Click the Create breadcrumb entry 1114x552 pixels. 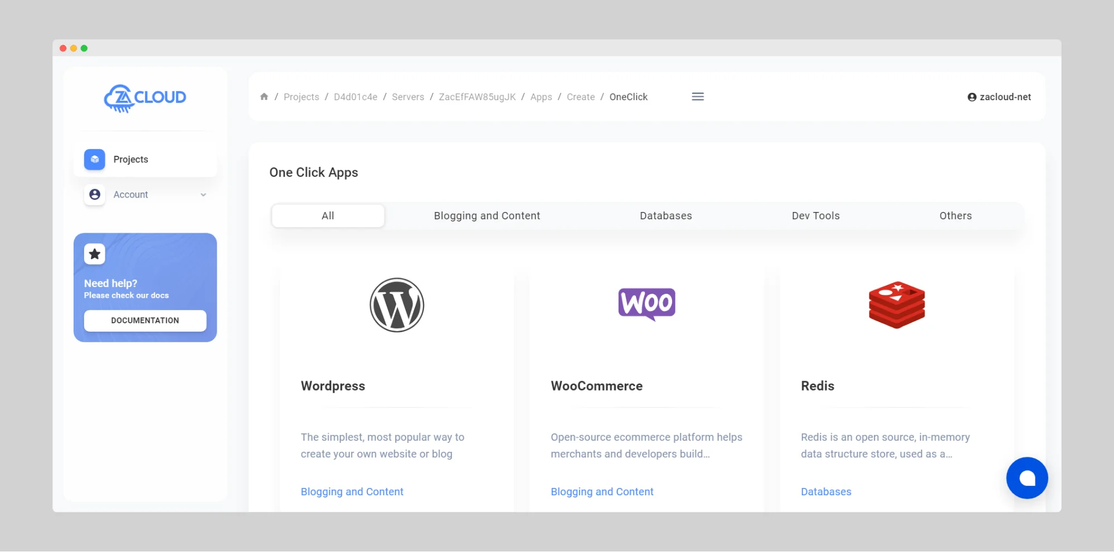tap(580, 96)
